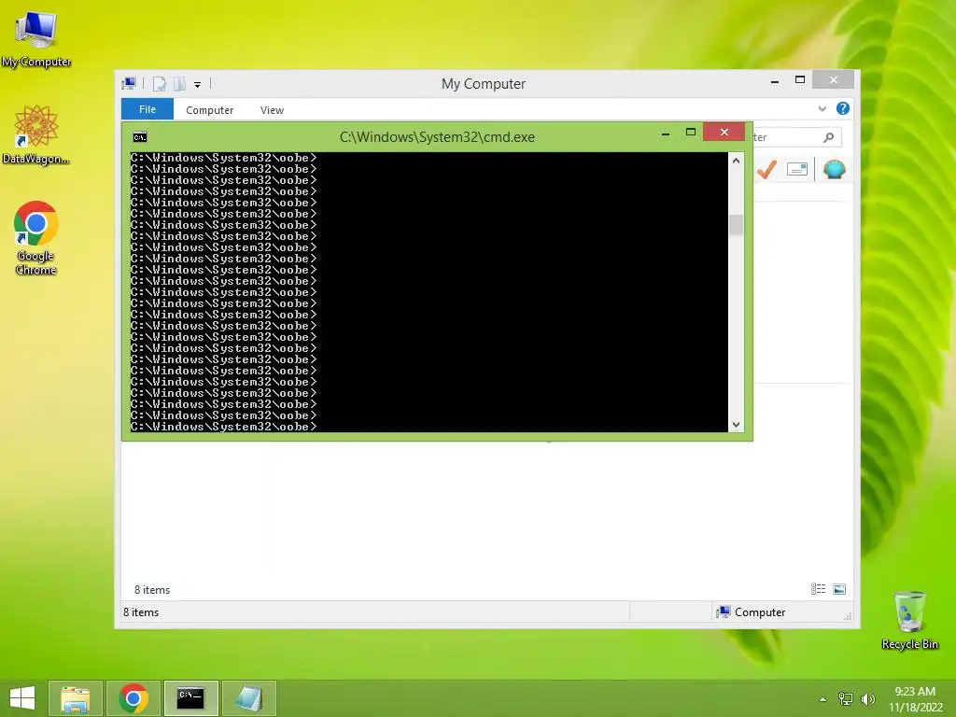Open My Computer window system menu icon
Image resolution: width=956 pixels, height=717 pixels.
click(x=129, y=83)
